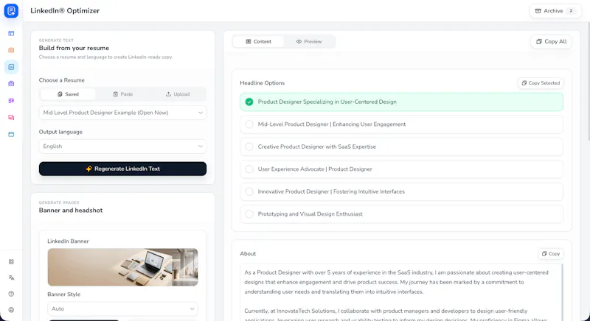Image resolution: width=590 pixels, height=321 pixels.
Task: Click the Copy All button
Action: [551, 42]
